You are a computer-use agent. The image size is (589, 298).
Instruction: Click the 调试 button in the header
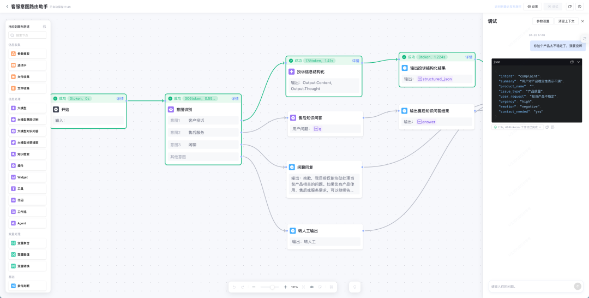pos(553,7)
